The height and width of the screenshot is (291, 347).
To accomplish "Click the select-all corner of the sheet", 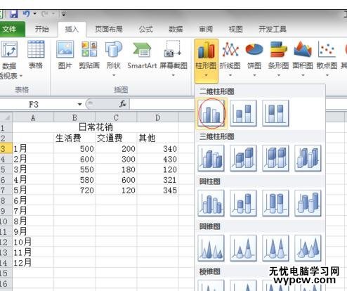I will 6,117.
